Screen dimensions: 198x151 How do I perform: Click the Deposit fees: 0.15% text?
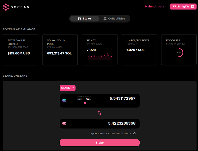99,134
